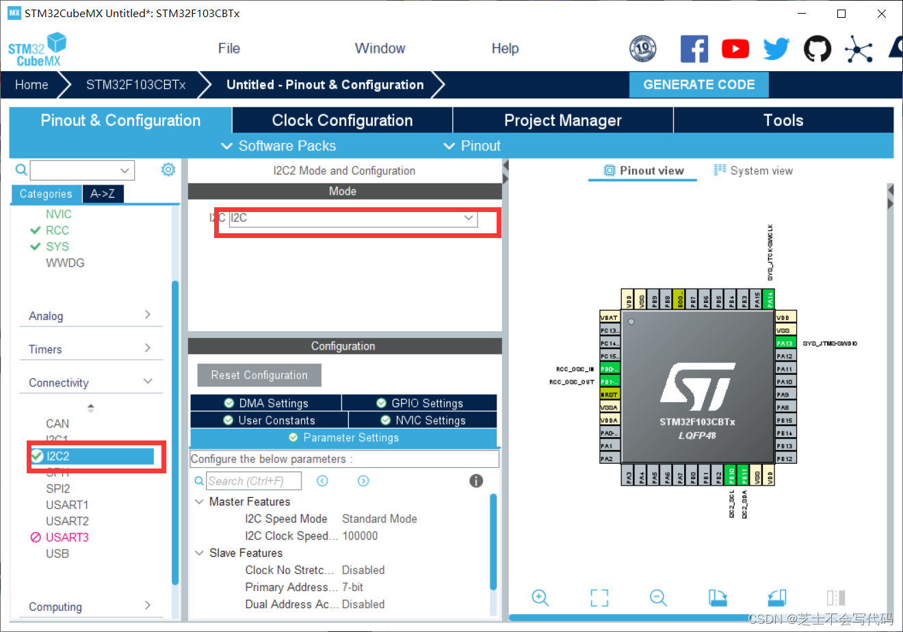Viewport: 903px width, 632px height.
Task: Select SPI2 in Connectivity list
Action: 57,488
